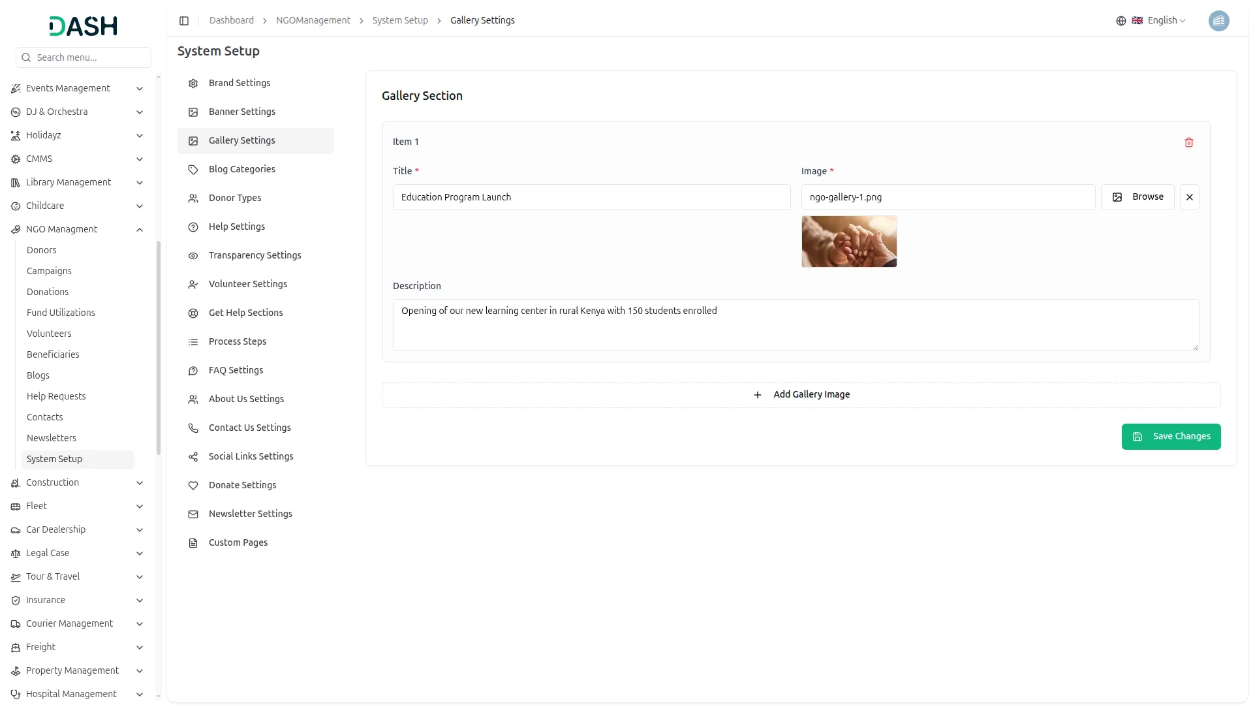Click the user avatar icon
1253x705 pixels.
(x=1218, y=21)
